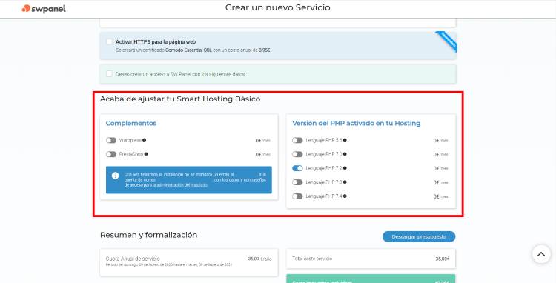Image resolution: width=556 pixels, height=283 pixels.
Task: Click info dot beside PHP 7.4
Action: pyautogui.click(x=345, y=196)
